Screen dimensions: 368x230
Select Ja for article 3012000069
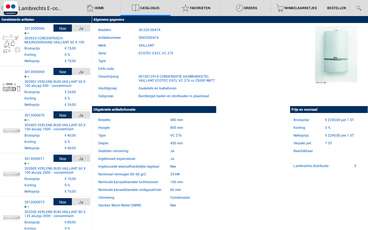click(81, 72)
